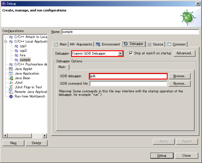Select Run-time Workbench configuration type
The height and width of the screenshot is (163, 202).
click(30, 96)
